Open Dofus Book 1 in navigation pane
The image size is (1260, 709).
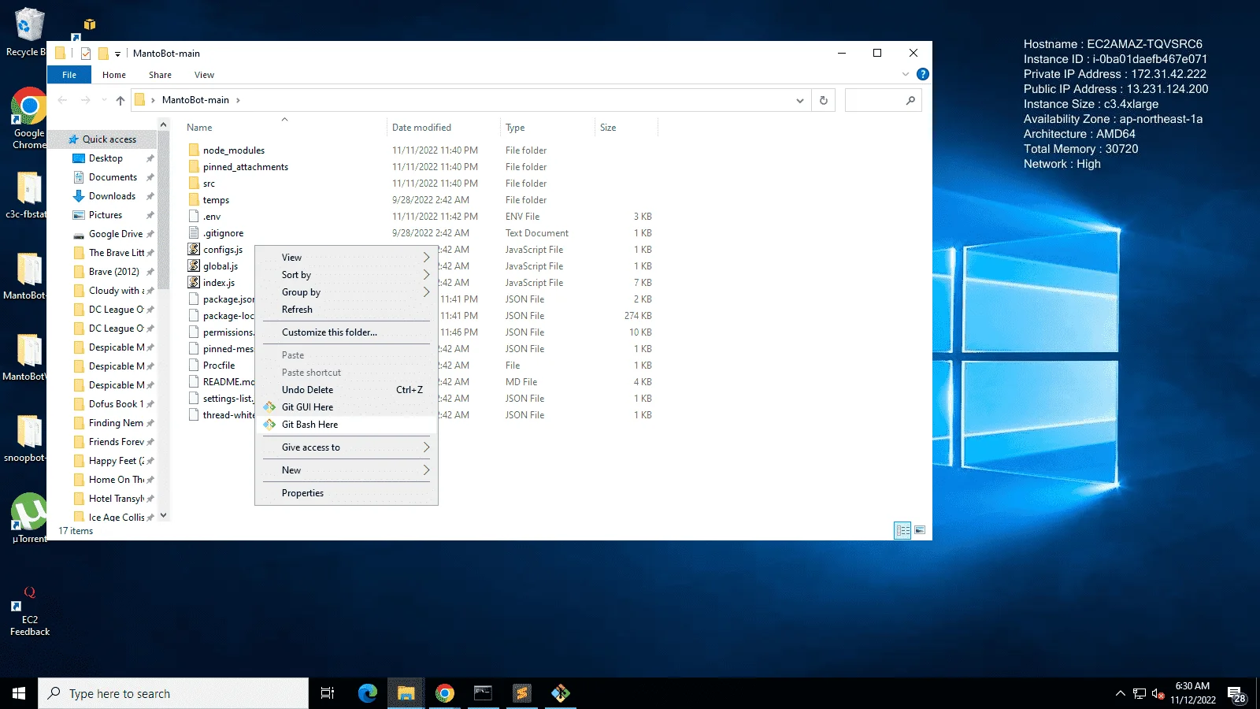tap(116, 404)
